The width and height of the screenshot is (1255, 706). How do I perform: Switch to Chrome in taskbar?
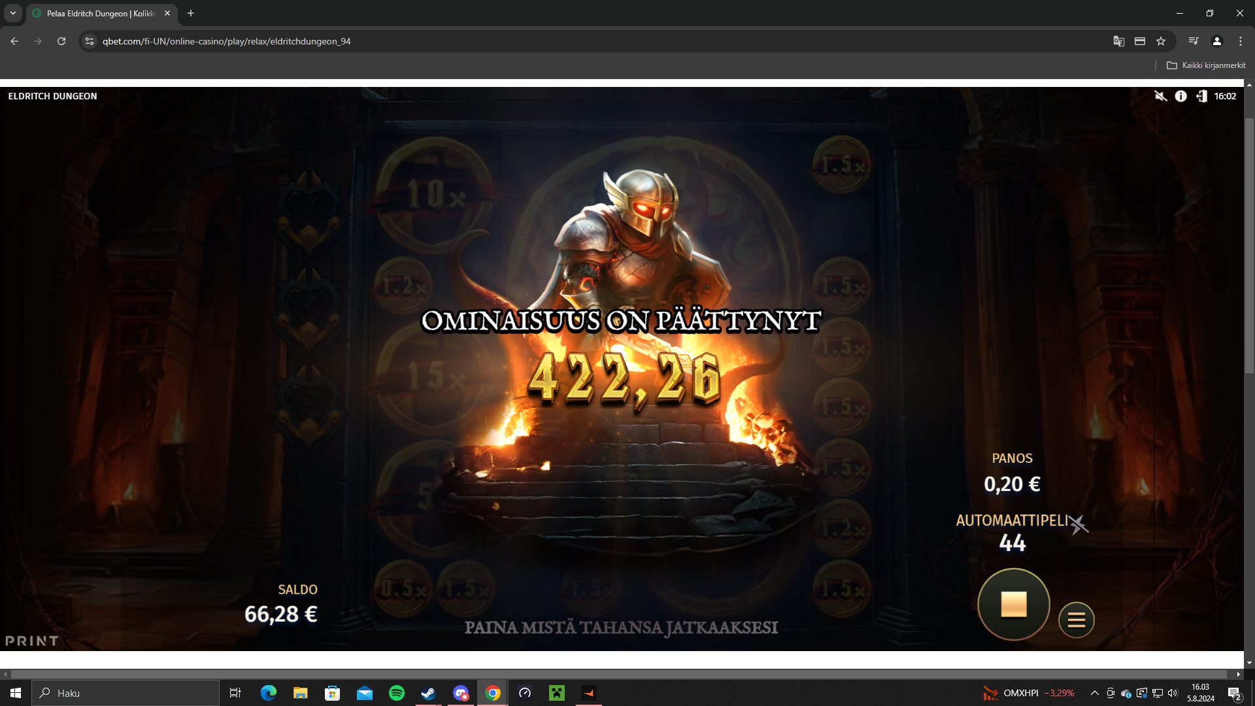(493, 693)
